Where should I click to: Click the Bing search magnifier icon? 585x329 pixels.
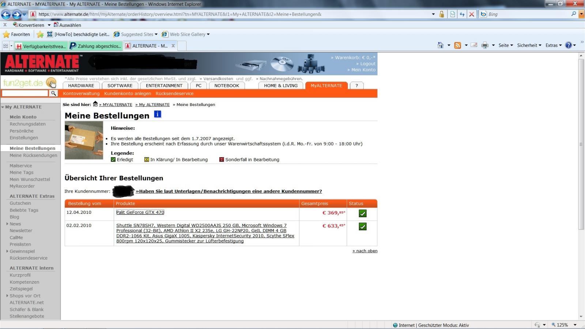tap(574, 14)
